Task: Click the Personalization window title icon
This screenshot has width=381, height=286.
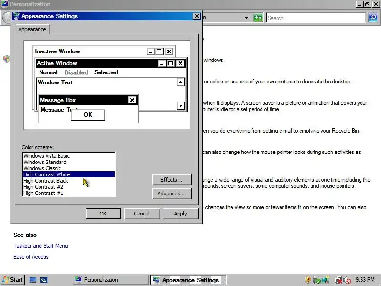Action: point(4,4)
